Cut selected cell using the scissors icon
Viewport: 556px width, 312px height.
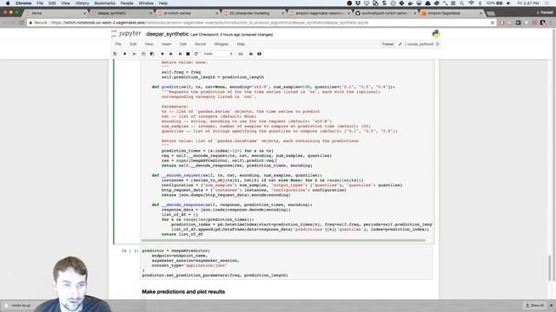(135, 54)
